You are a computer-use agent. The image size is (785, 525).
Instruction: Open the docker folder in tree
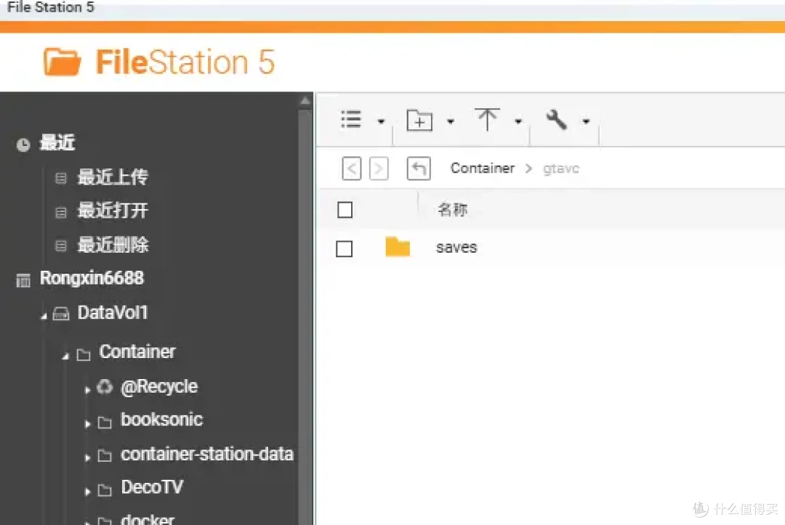(148, 519)
